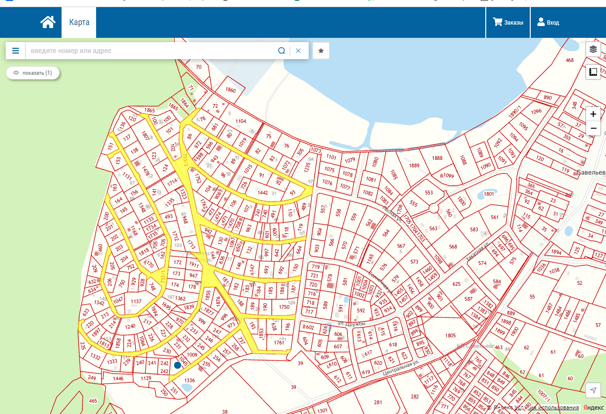Click Вход to log in
This screenshot has height=414, width=606.
click(548, 22)
